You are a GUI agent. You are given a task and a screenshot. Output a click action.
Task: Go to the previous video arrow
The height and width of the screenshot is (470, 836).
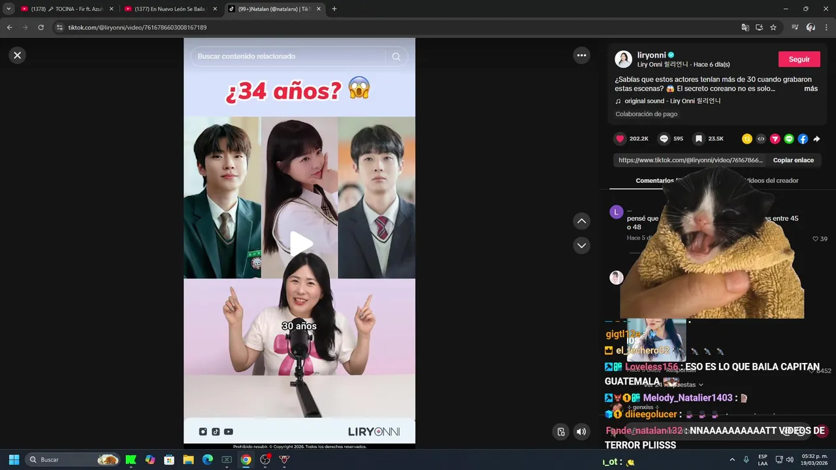pyautogui.click(x=581, y=221)
